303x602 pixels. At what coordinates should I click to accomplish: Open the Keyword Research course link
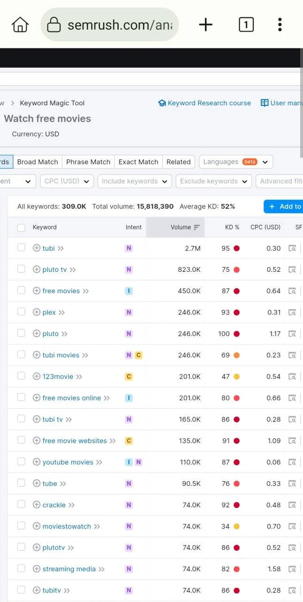pos(205,103)
